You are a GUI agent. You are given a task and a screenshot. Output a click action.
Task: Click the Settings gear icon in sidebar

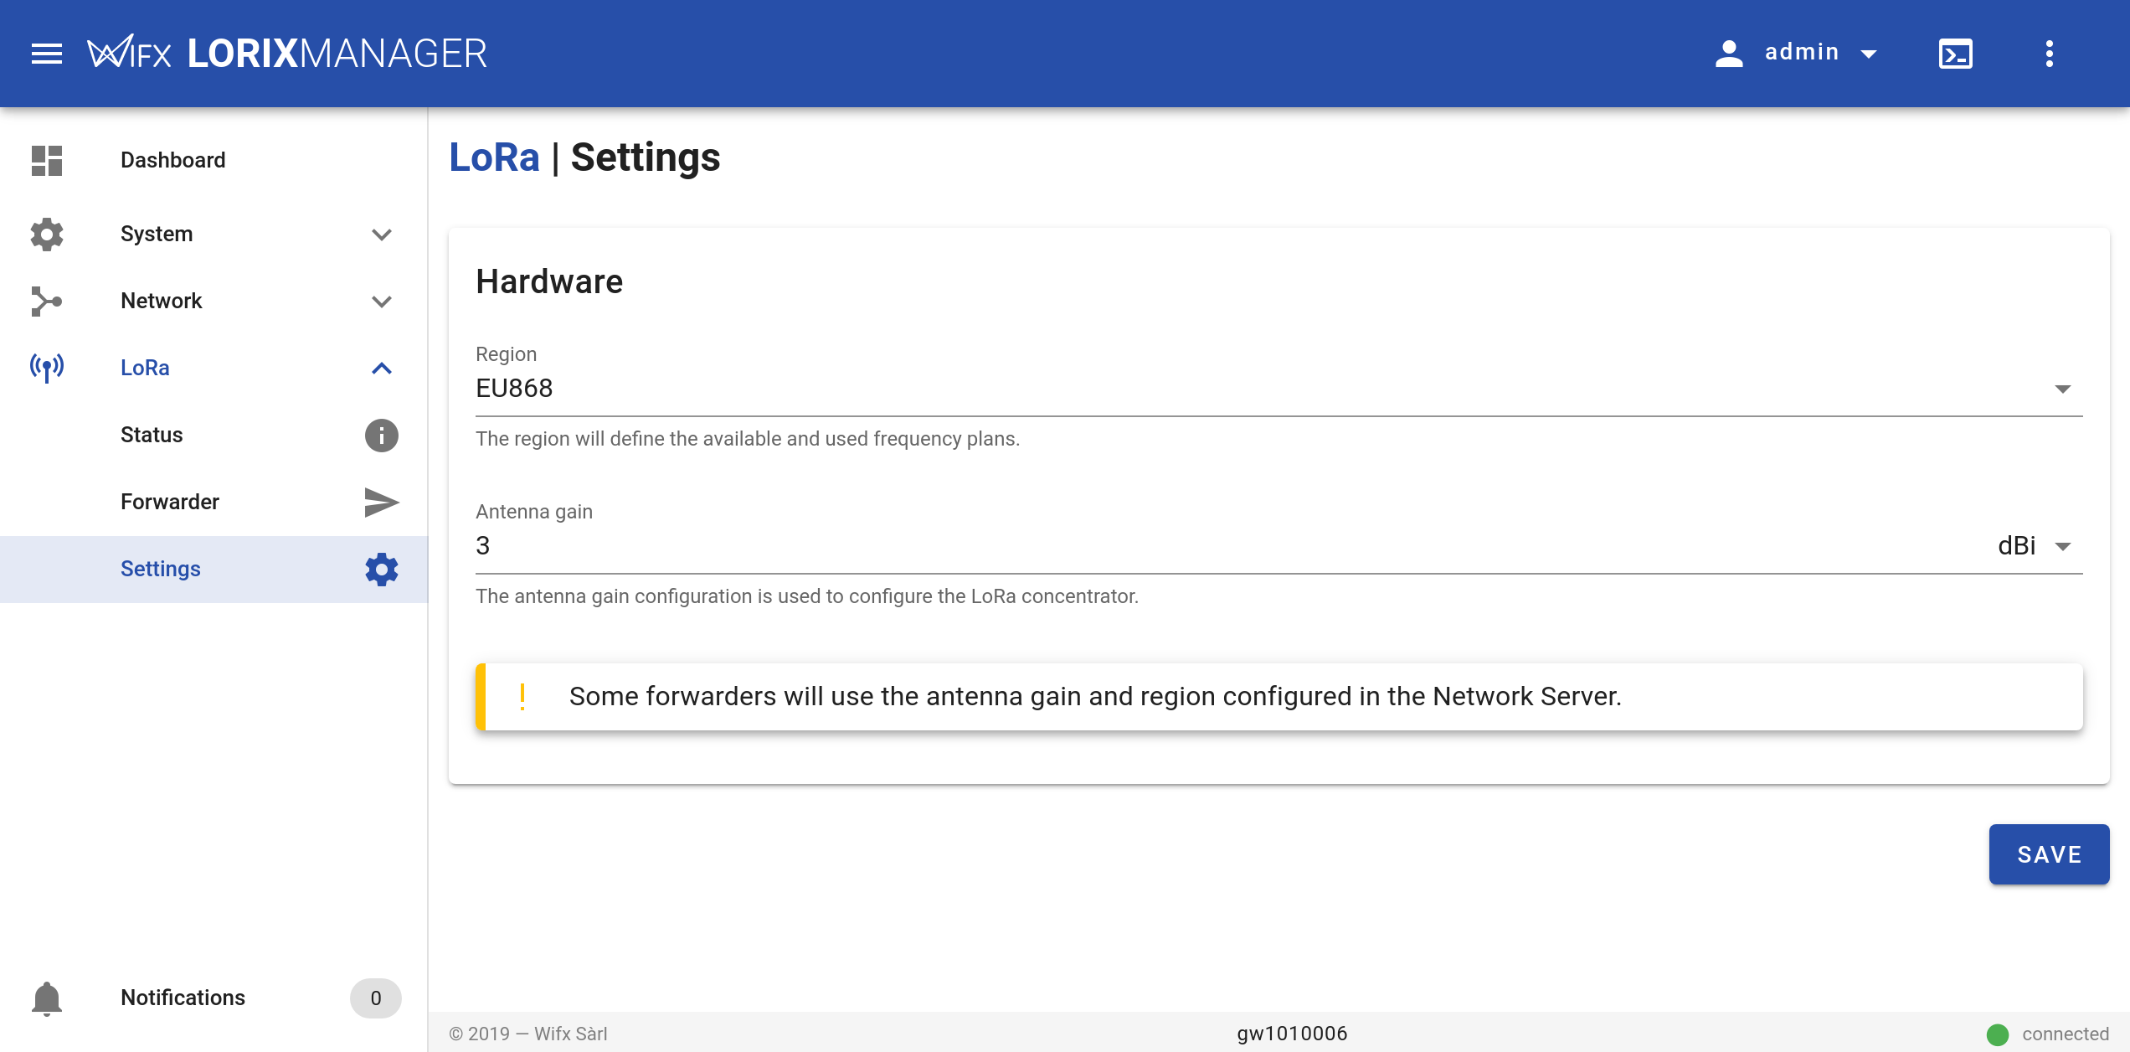pos(379,568)
